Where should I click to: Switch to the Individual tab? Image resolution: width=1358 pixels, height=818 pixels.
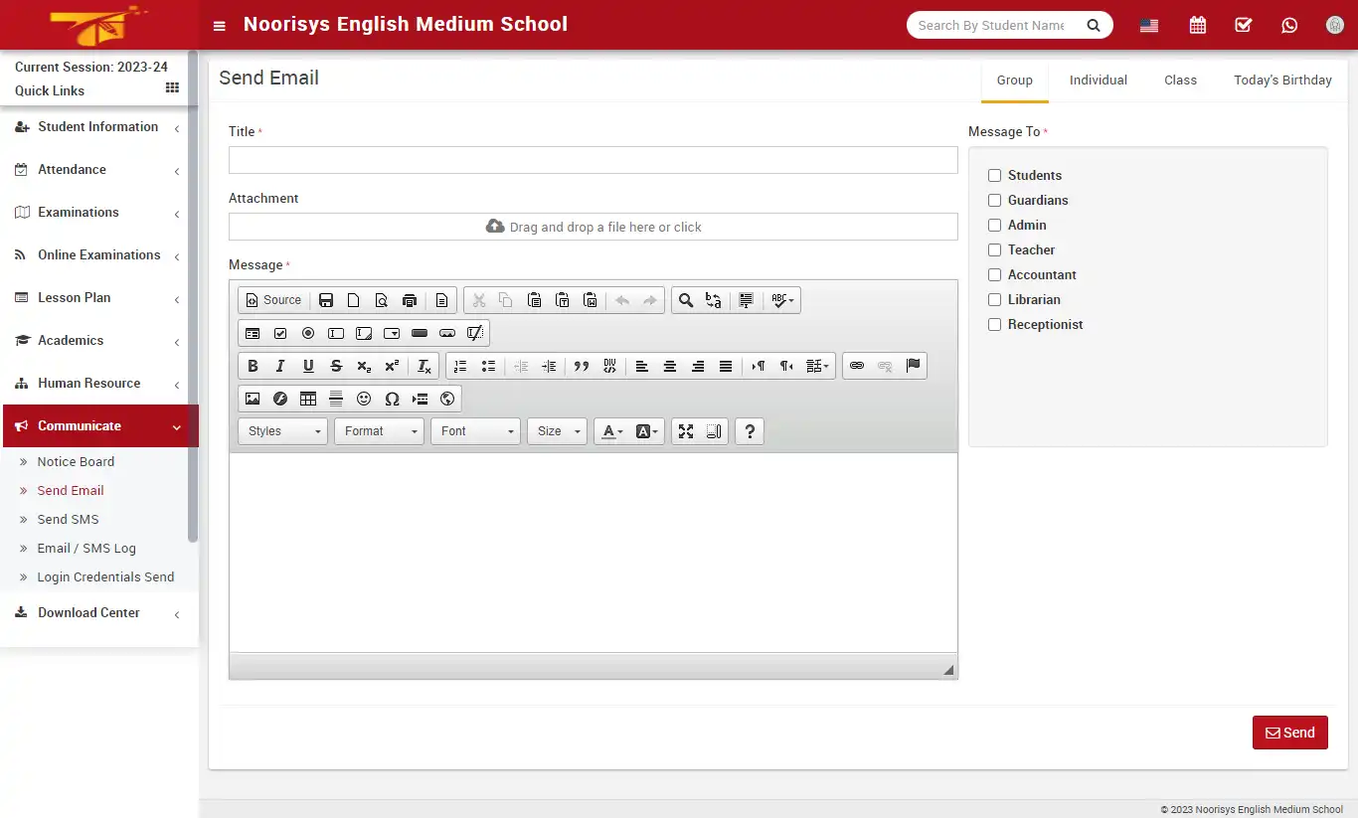click(x=1098, y=80)
